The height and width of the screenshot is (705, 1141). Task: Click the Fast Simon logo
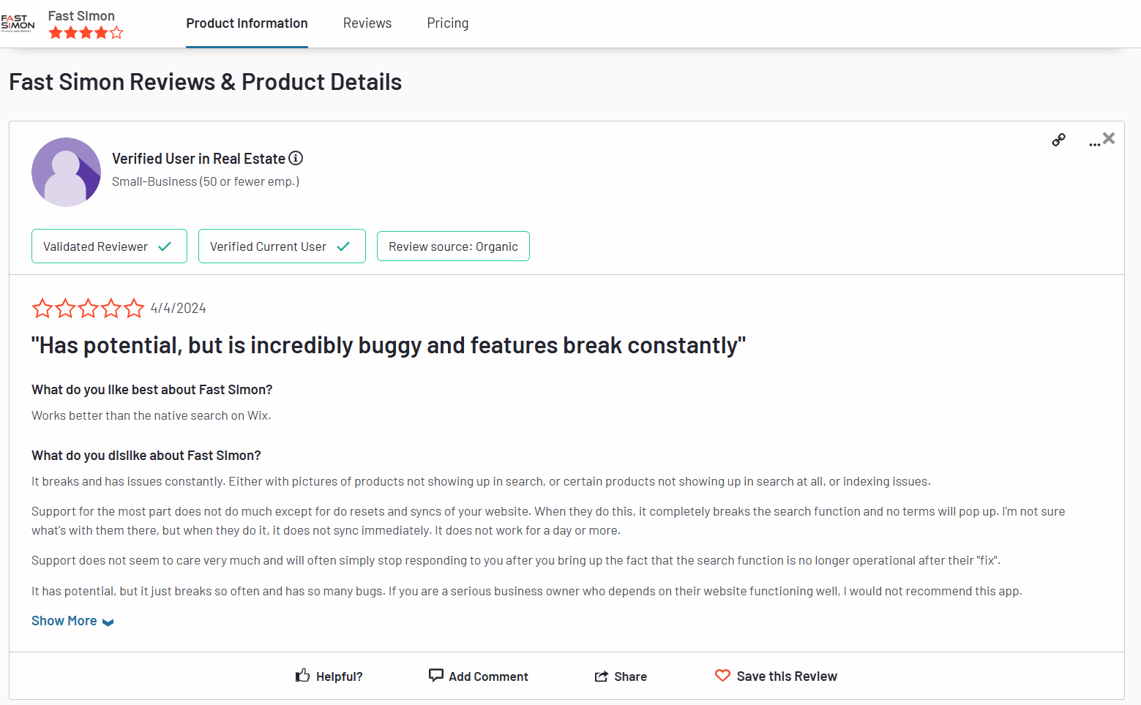pyautogui.click(x=18, y=23)
